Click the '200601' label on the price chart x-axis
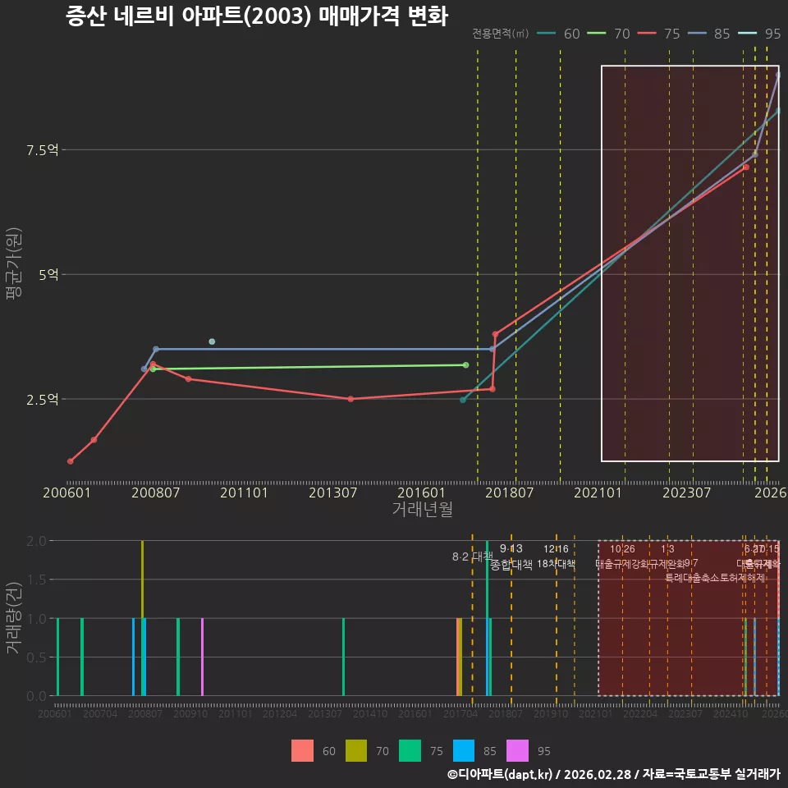 tap(66, 492)
